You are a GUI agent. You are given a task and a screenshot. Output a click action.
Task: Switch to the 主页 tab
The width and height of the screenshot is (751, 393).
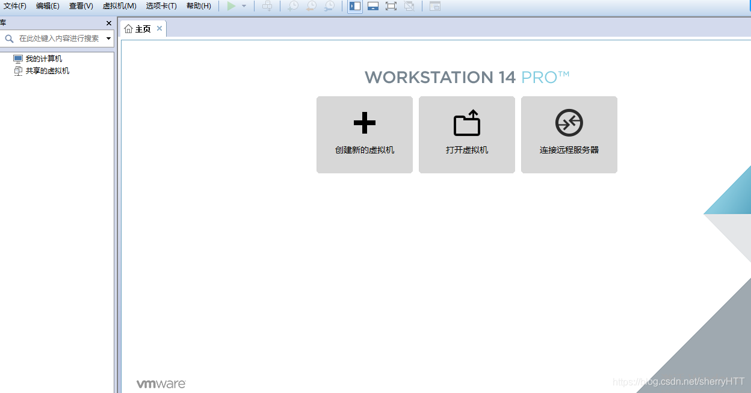pyautogui.click(x=143, y=28)
